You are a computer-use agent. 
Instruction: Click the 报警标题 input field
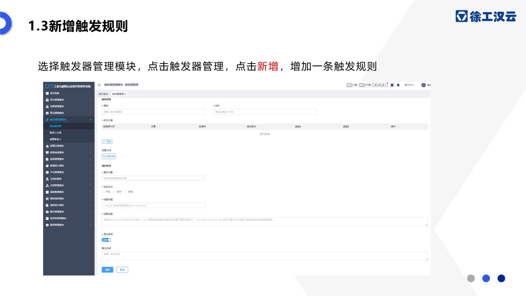coord(153,205)
